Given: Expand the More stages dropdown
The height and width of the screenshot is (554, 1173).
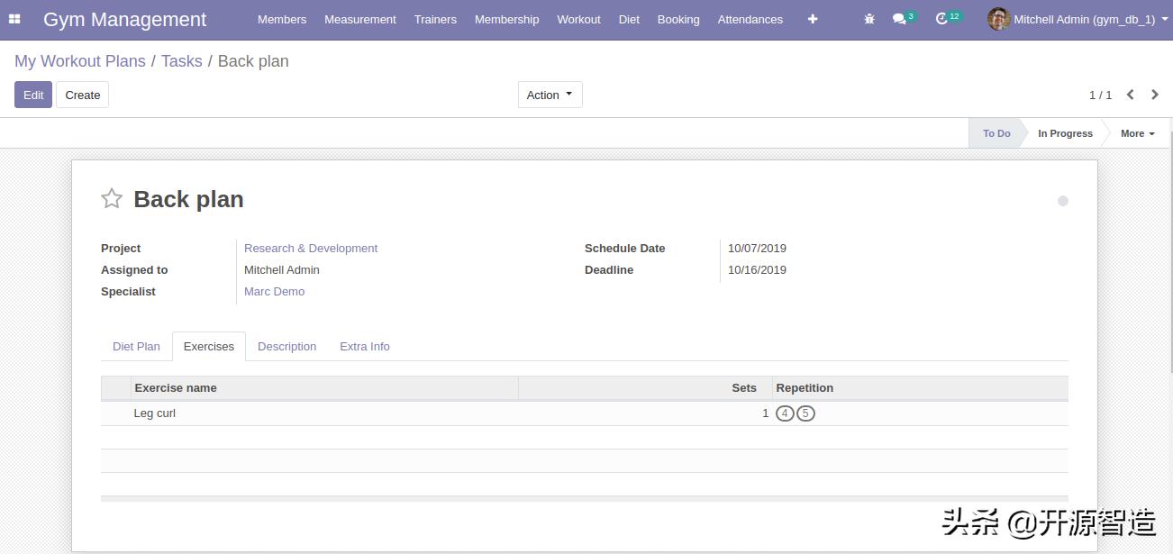Looking at the screenshot, I should pyautogui.click(x=1137, y=133).
